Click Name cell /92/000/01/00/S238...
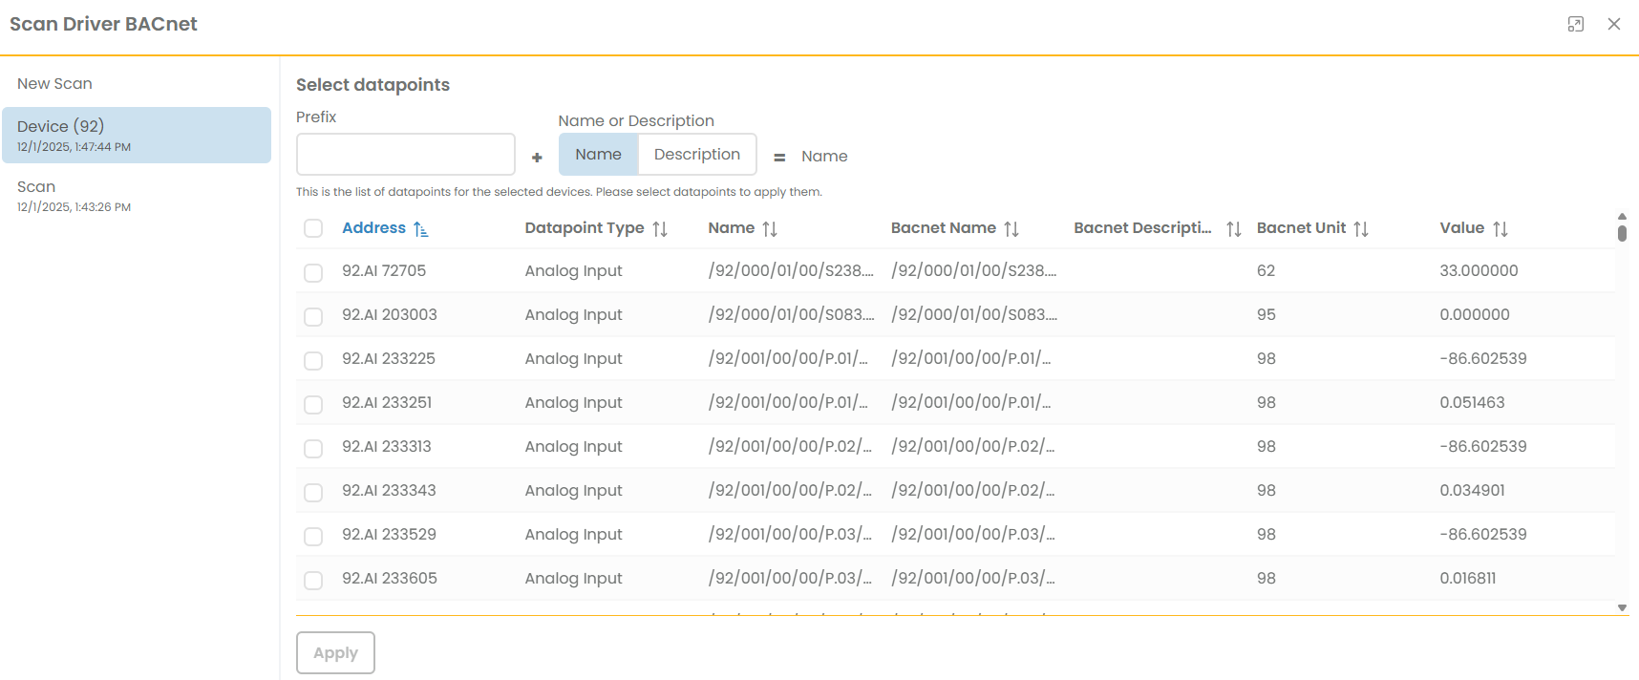 791,271
